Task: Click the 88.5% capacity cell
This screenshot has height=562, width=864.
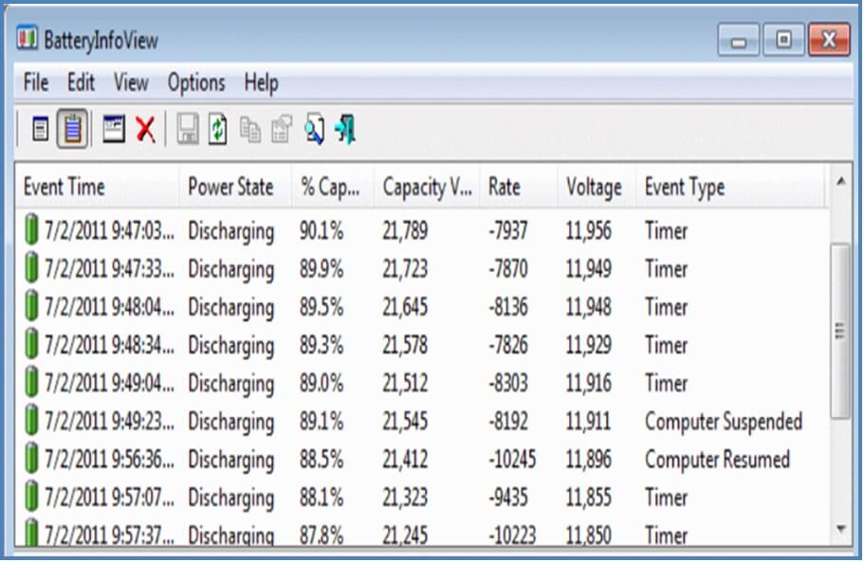Action: [322, 460]
